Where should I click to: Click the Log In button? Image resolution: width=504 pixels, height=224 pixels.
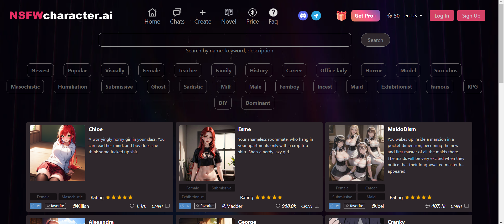442,16
